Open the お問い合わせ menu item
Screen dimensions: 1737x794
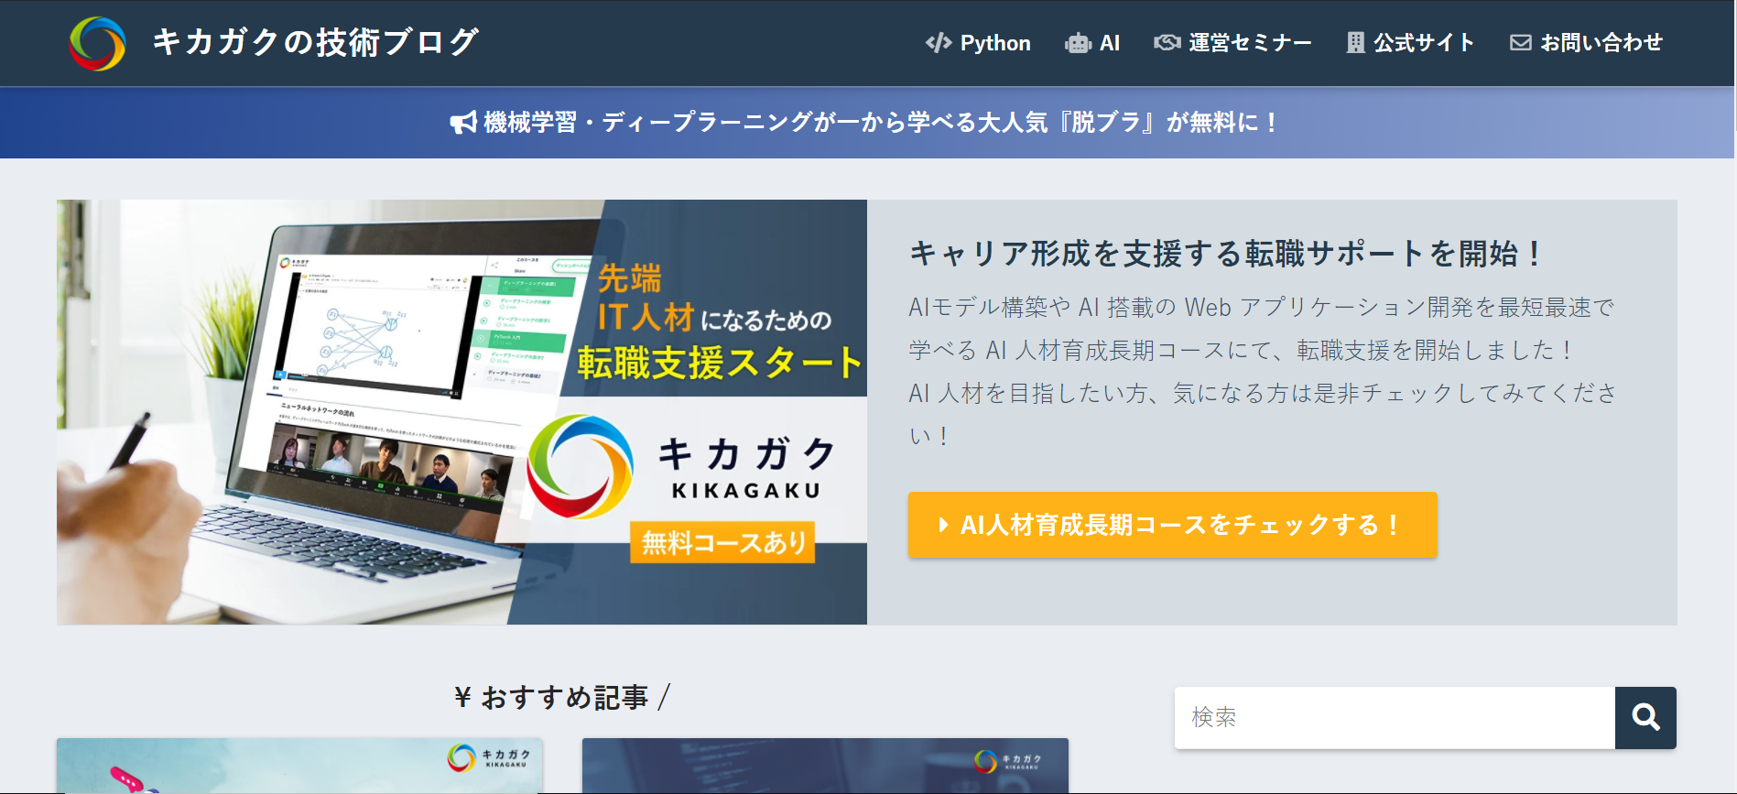(x=1601, y=43)
